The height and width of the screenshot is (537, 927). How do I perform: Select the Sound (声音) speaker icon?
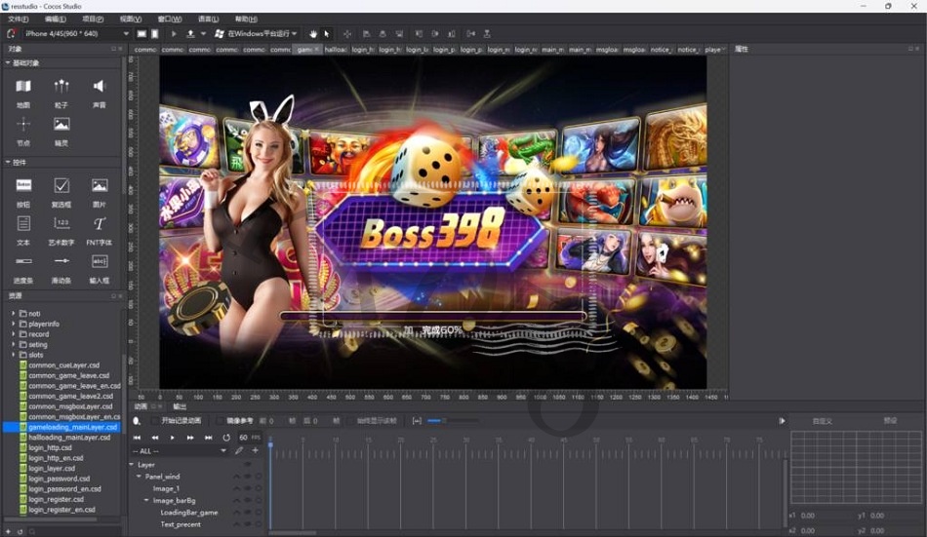(100, 86)
